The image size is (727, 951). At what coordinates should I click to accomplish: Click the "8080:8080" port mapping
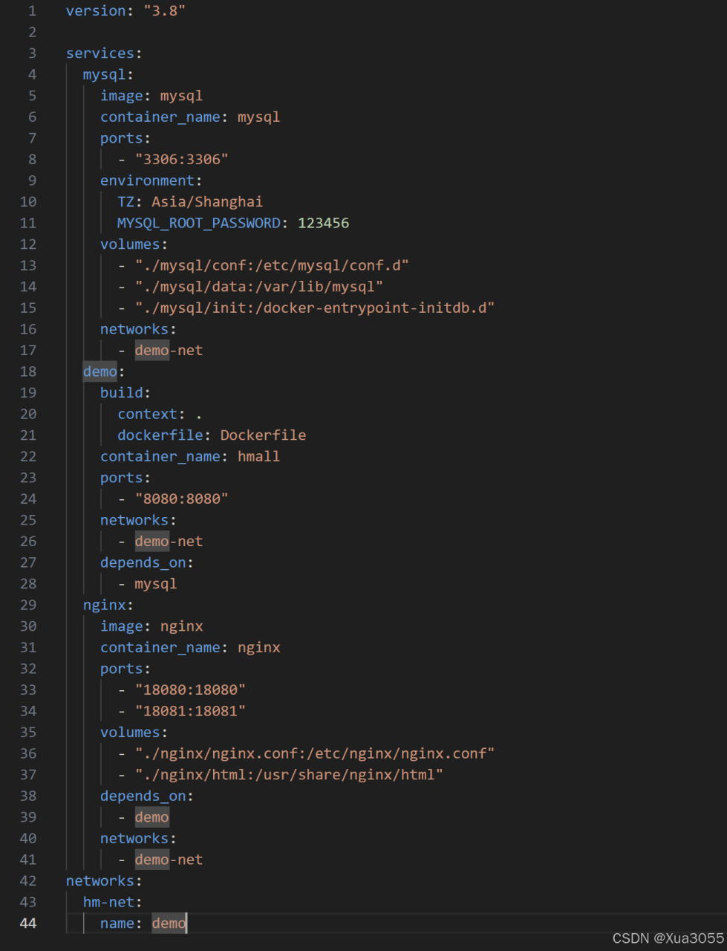pos(182,499)
